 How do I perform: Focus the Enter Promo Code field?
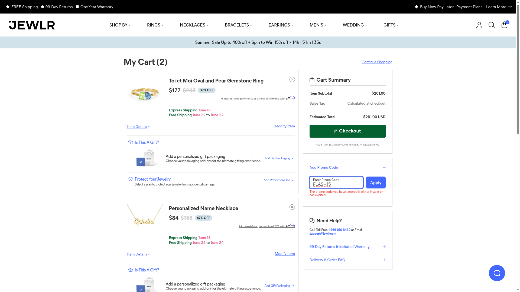[336, 182]
